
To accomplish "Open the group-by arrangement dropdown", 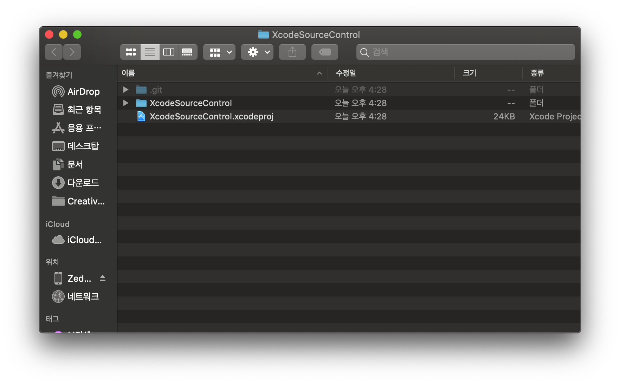I will [x=219, y=52].
